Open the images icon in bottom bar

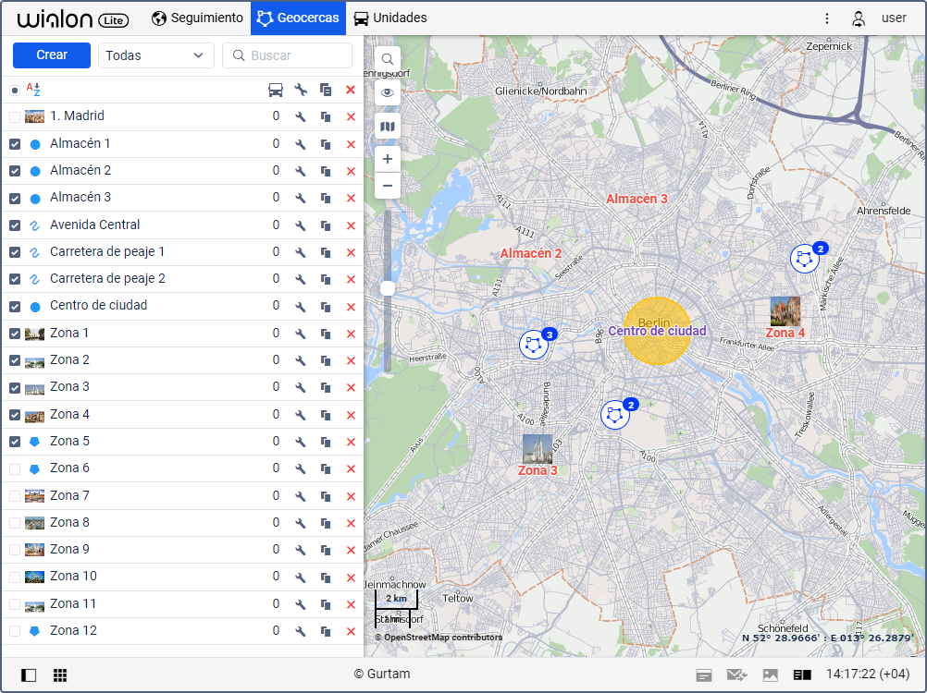tap(771, 675)
